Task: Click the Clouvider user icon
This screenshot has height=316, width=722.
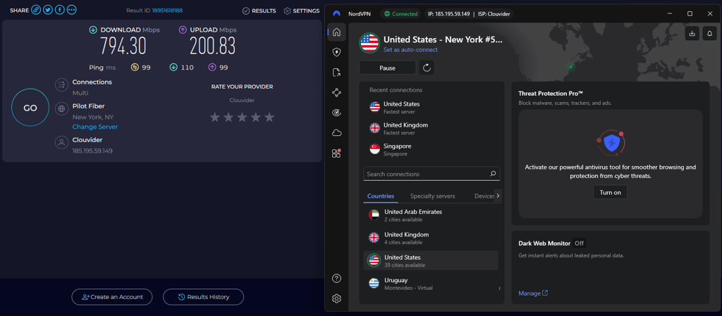Action: pos(61,142)
